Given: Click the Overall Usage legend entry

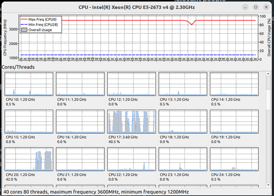Looking at the screenshot, I should [36, 30].
